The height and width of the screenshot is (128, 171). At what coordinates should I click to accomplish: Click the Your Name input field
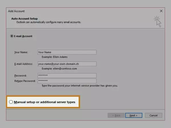(67, 52)
